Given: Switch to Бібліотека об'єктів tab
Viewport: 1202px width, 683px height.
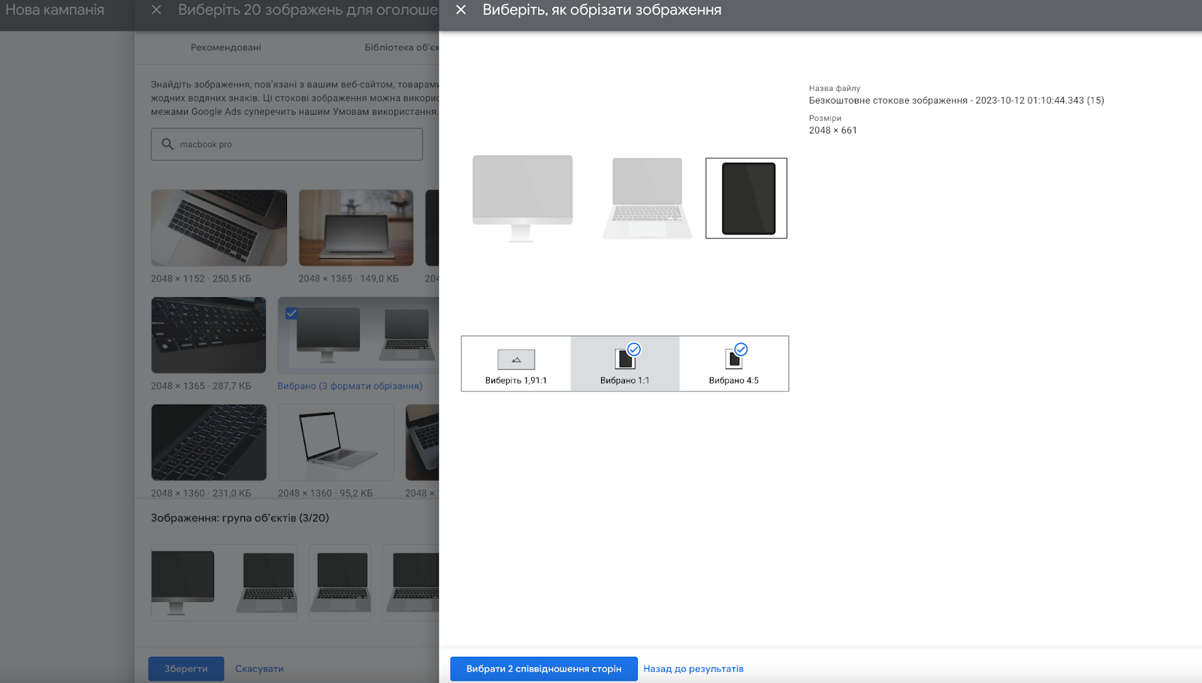Looking at the screenshot, I should (401, 47).
